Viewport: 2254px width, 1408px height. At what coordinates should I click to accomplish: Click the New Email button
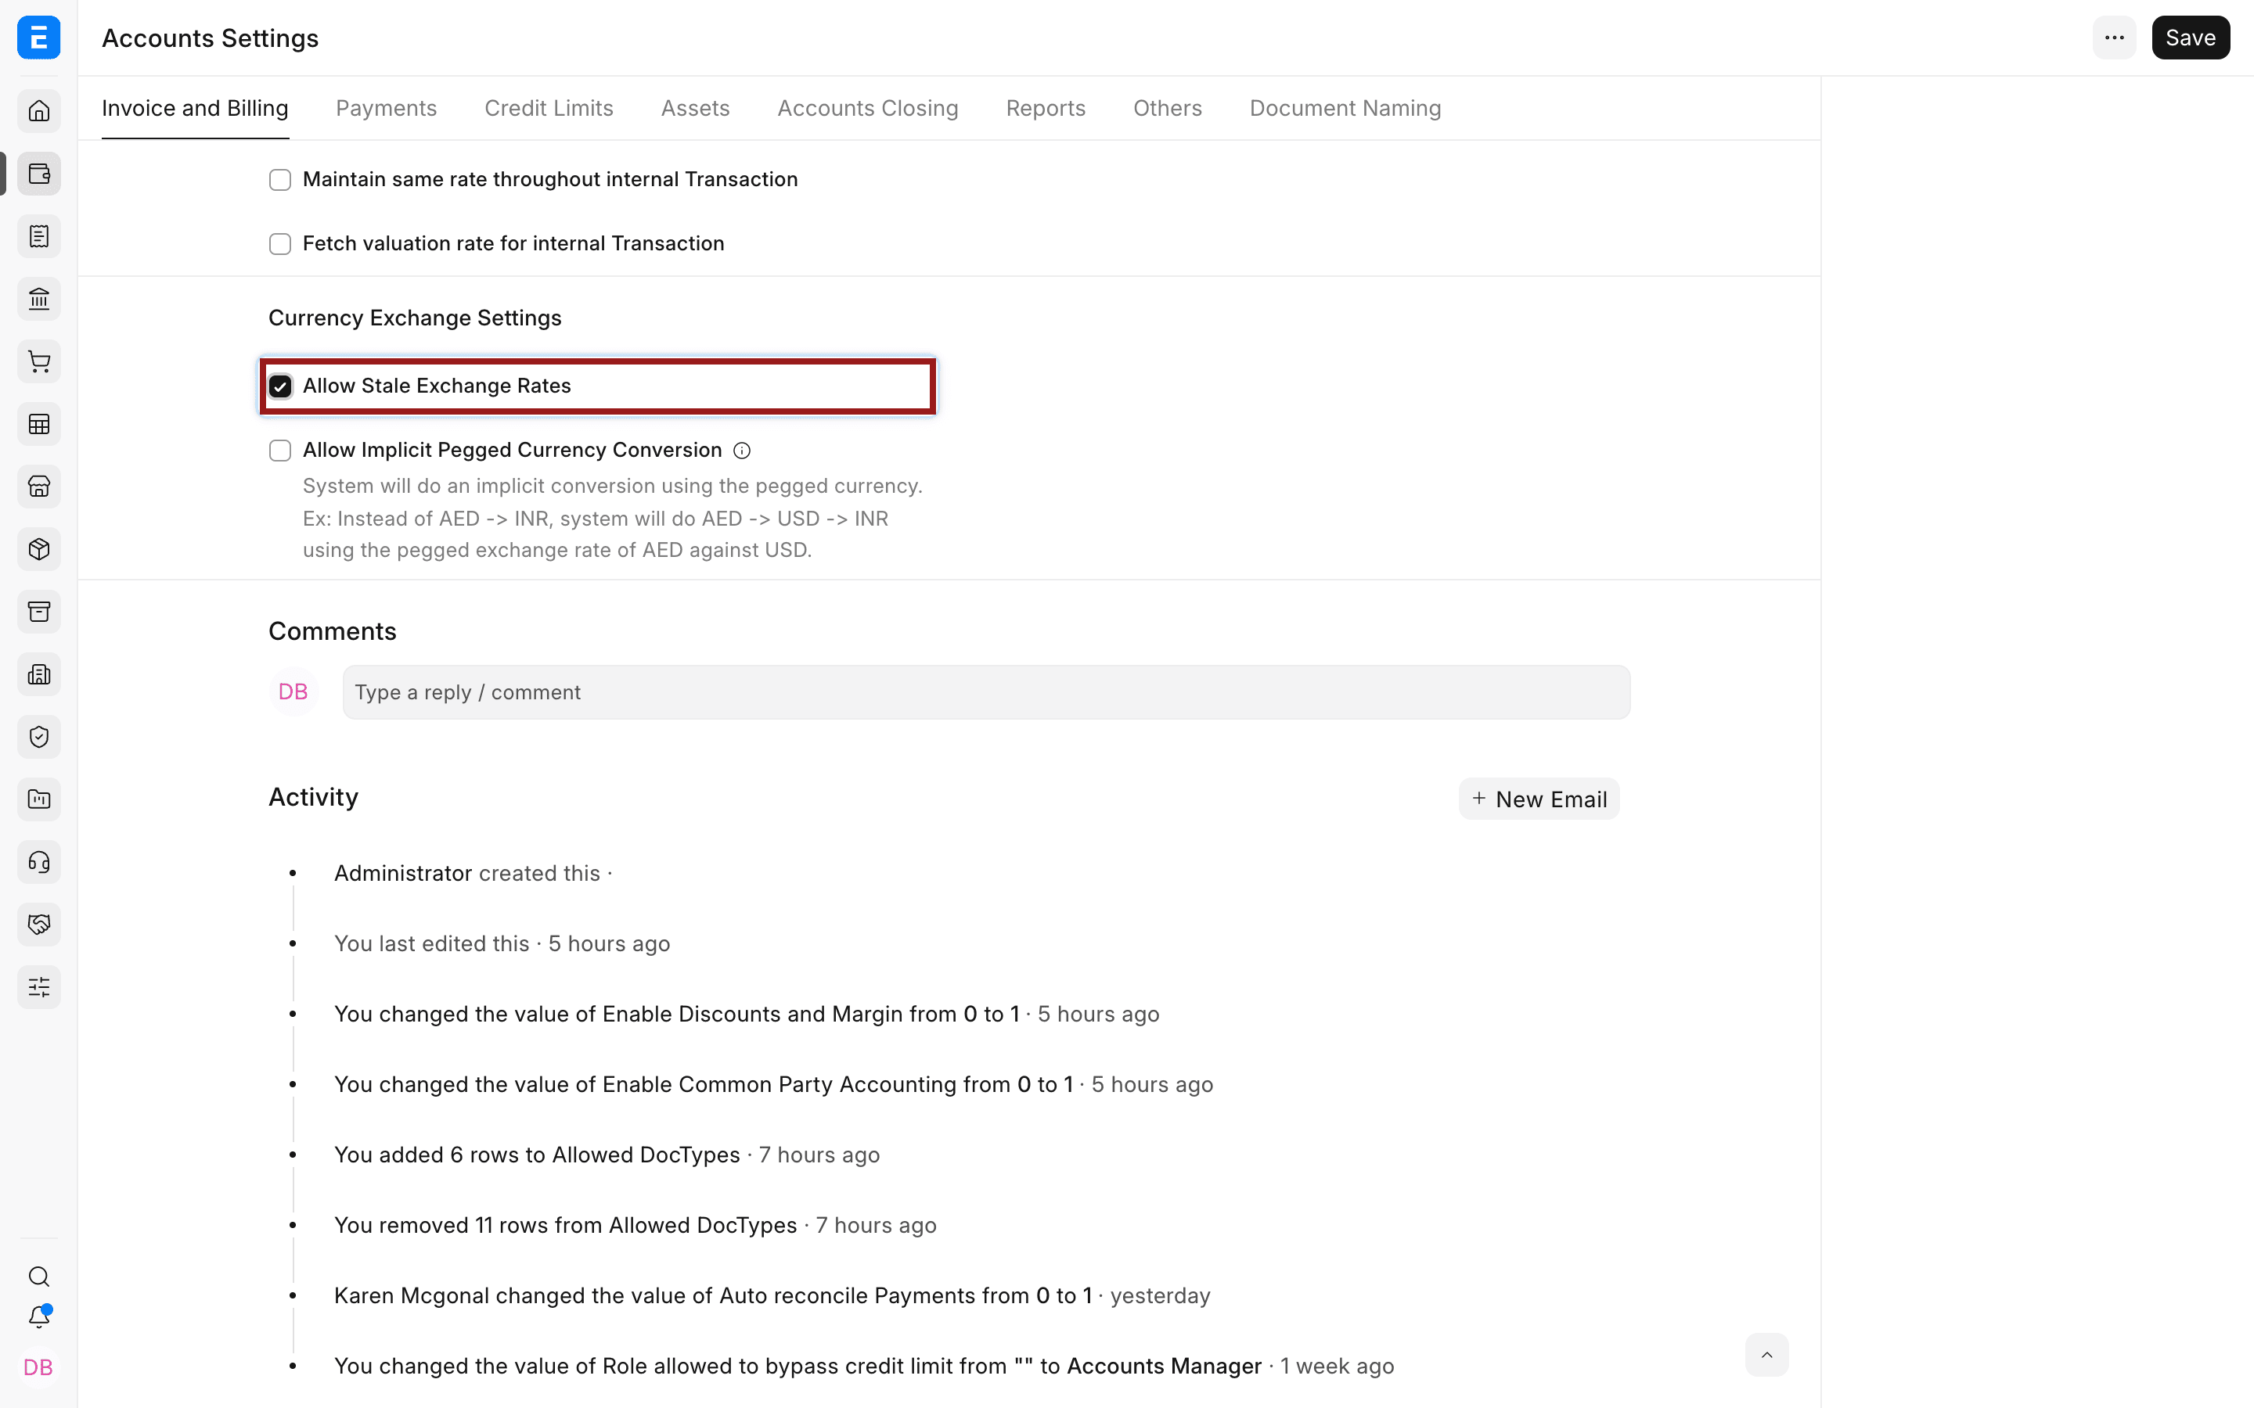tap(1539, 799)
